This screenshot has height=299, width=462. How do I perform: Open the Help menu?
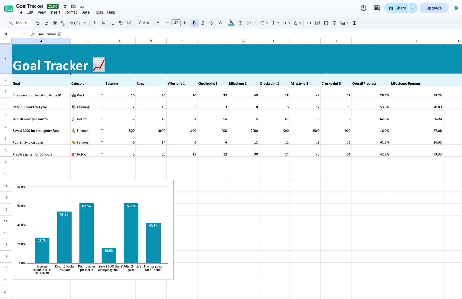[x=111, y=12]
